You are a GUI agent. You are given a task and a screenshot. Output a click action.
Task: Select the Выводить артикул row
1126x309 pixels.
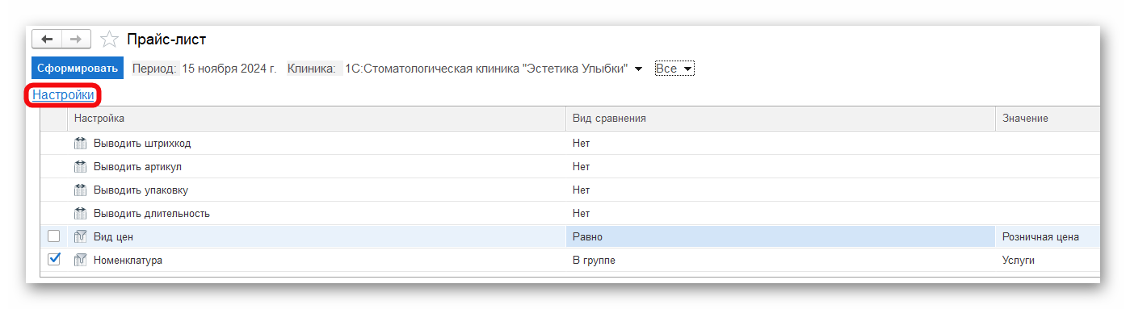[570, 167]
